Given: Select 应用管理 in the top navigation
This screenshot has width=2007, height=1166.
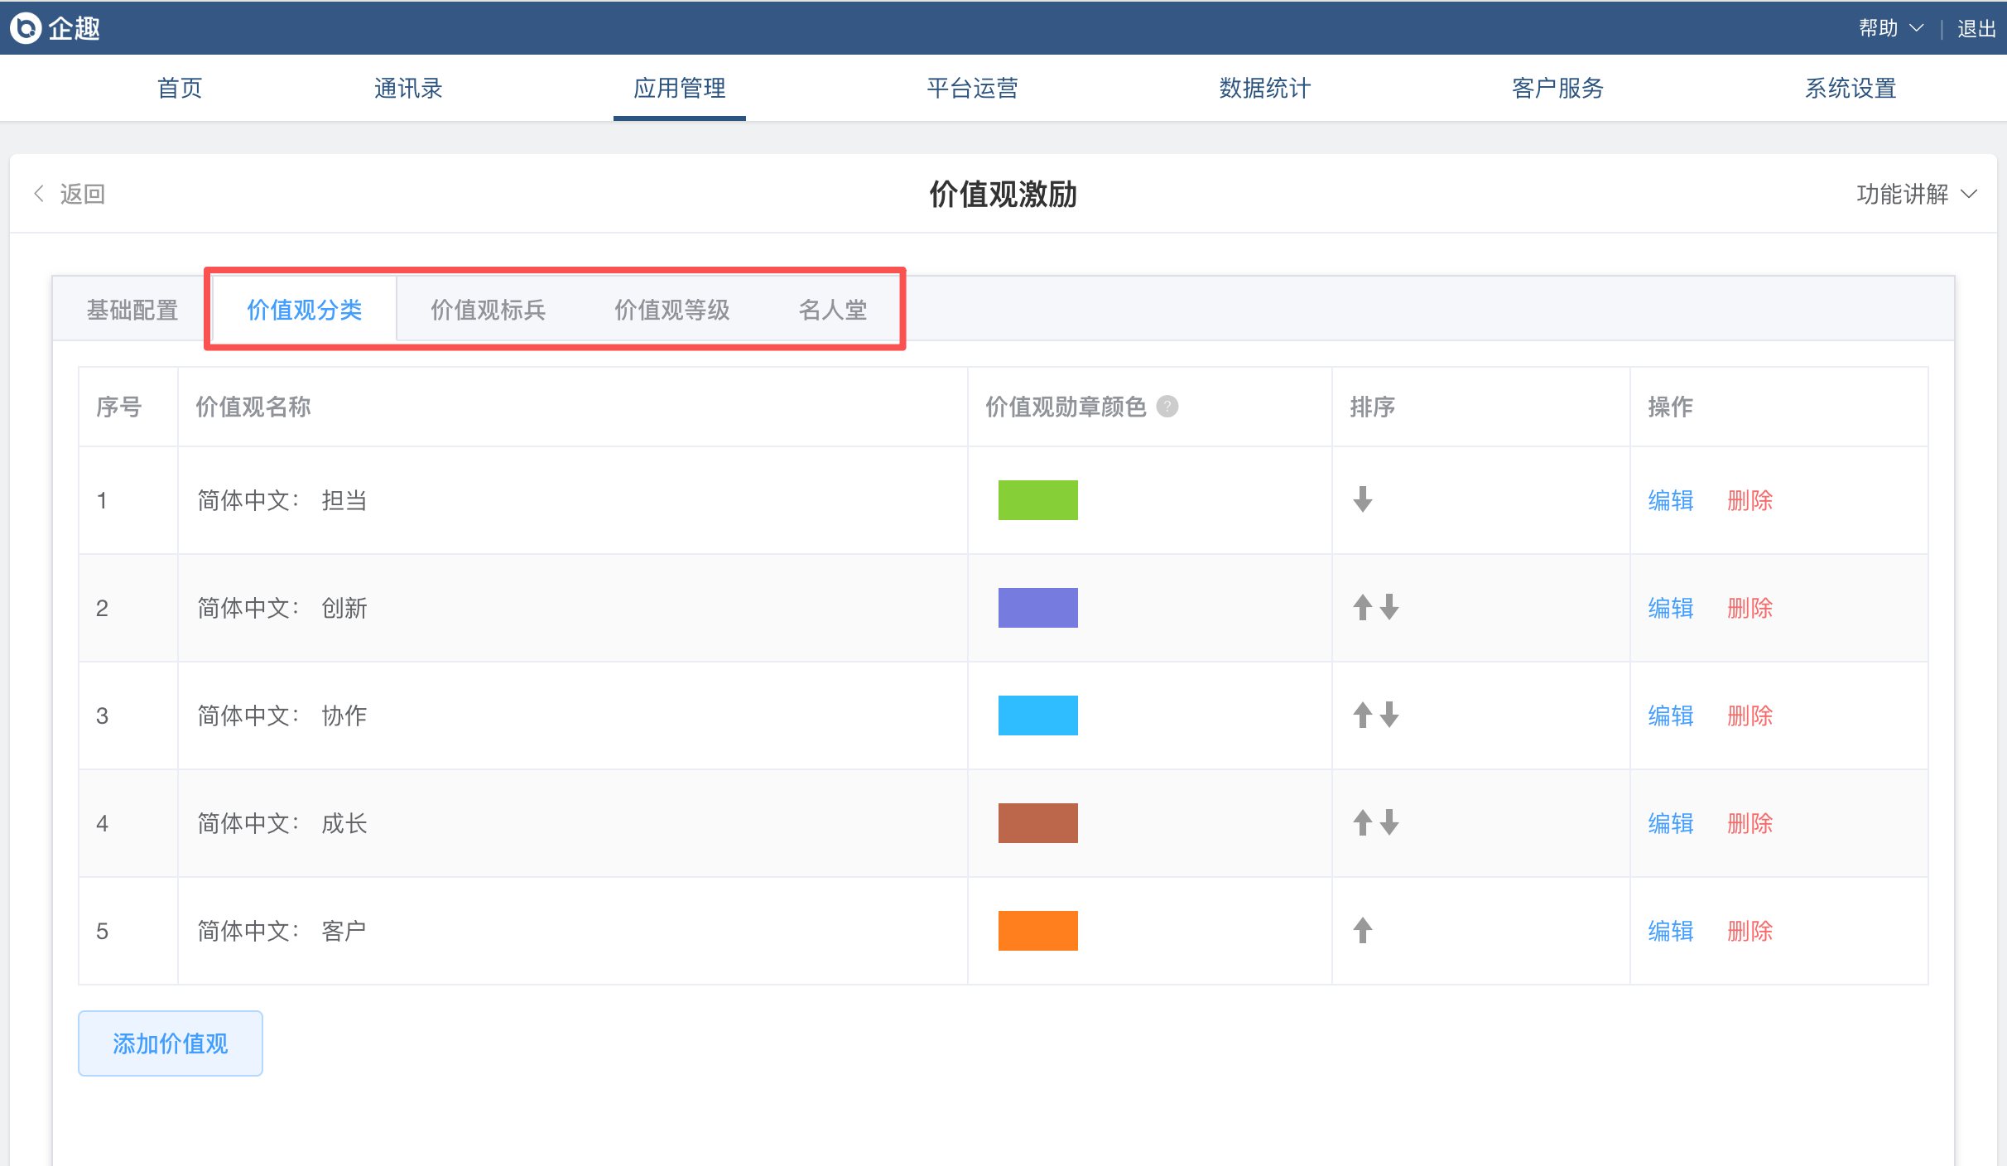Looking at the screenshot, I should coord(680,88).
